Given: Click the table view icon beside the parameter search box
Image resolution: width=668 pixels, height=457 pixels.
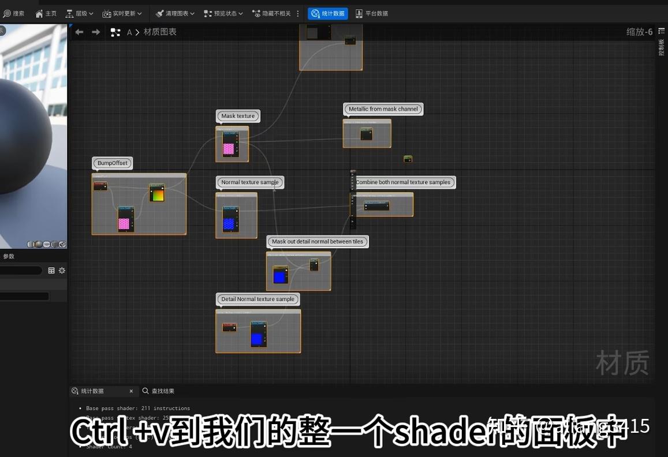Looking at the screenshot, I should coord(51,270).
